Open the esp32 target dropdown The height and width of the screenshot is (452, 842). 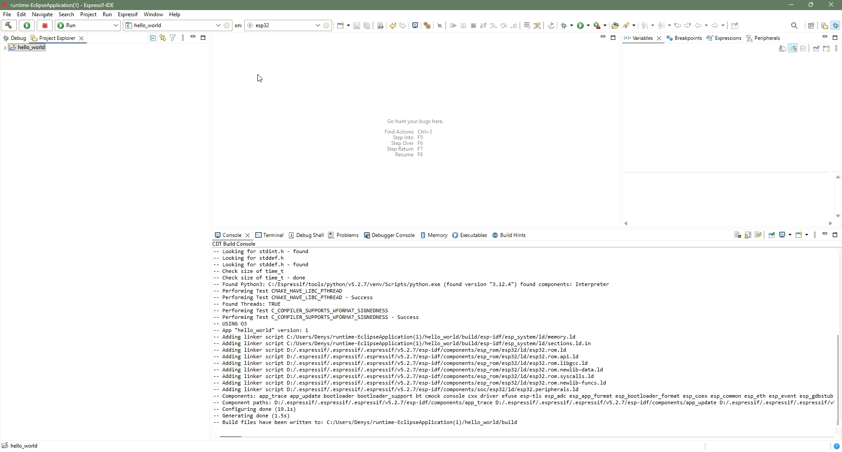(x=283, y=25)
